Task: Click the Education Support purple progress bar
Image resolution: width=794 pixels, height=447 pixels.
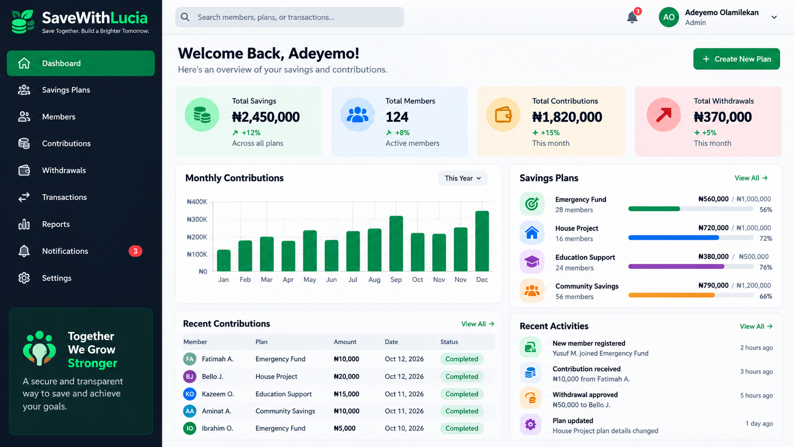Action: click(x=676, y=266)
